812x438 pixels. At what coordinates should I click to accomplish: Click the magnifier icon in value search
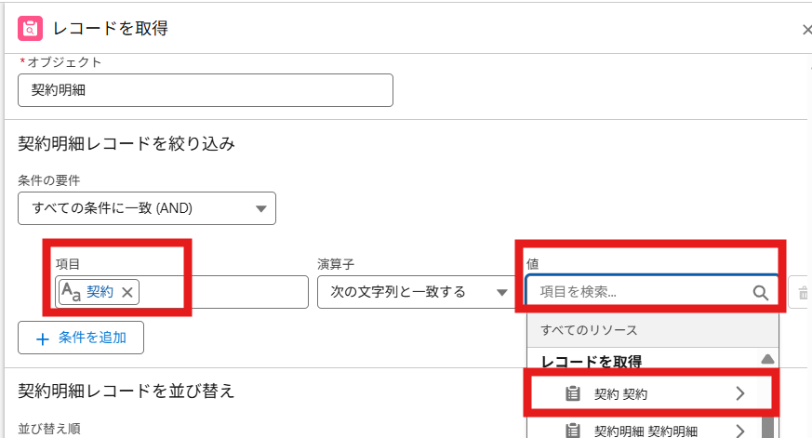click(760, 293)
